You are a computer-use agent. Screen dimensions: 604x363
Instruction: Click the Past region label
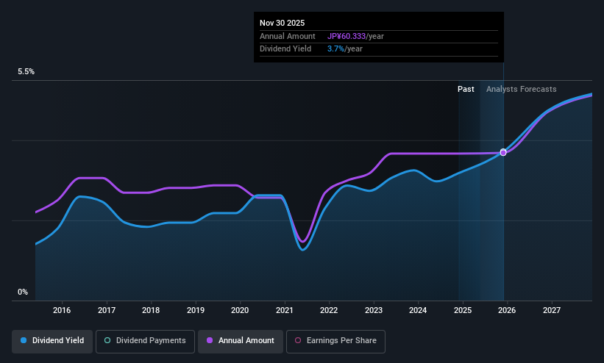click(466, 90)
